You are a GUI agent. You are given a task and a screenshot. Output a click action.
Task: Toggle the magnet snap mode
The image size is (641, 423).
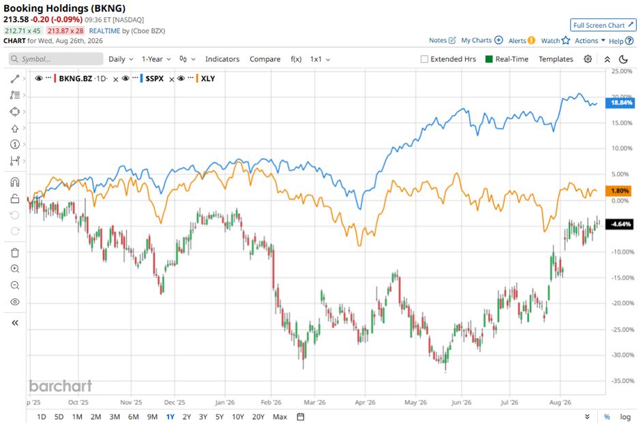[x=15, y=182]
